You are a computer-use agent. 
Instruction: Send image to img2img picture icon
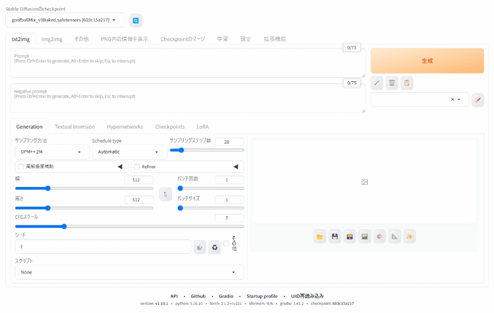[364, 237]
